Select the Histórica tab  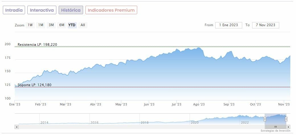[71, 10]
